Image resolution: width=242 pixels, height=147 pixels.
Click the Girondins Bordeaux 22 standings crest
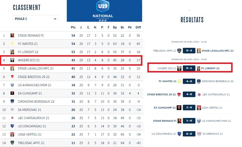pos(12,102)
